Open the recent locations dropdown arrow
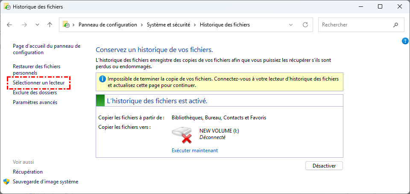Image resolution: width=410 pixels, height=194 pixels. pyautogui.click(x=37, y=25)
